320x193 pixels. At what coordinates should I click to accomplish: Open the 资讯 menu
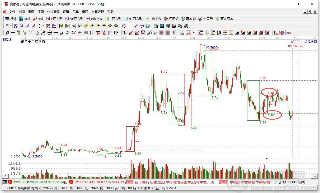point(31,12)
